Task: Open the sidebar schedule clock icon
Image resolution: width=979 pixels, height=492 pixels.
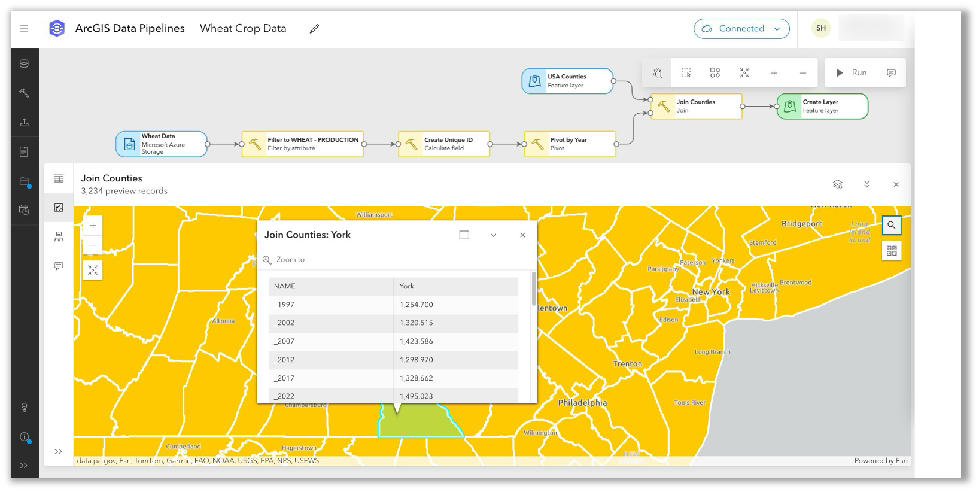Action: (24, 210)
